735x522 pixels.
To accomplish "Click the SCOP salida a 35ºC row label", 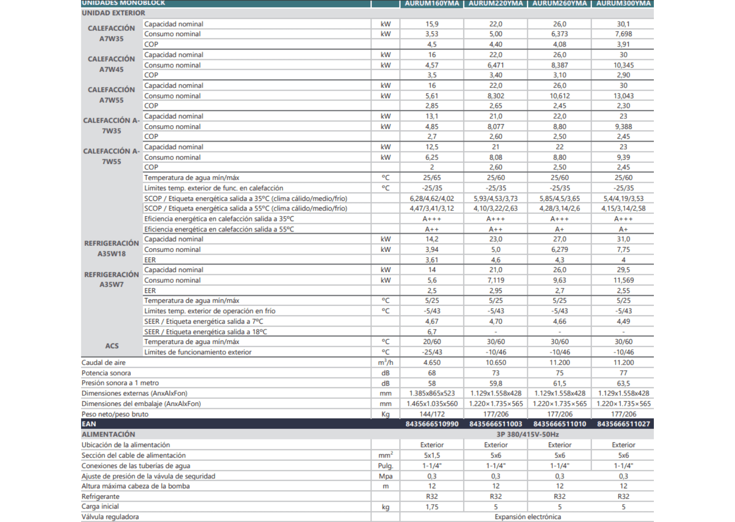I will [246, 199].
